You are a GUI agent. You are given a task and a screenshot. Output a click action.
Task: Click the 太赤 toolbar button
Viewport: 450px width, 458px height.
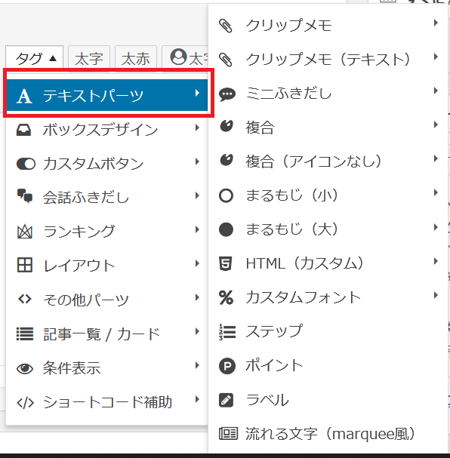(136, 57)
